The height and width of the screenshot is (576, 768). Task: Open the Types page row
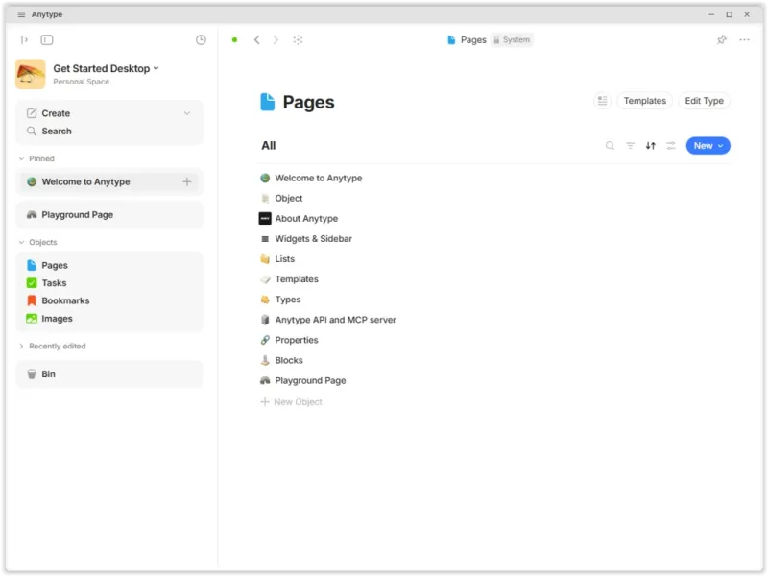[287, 300]
